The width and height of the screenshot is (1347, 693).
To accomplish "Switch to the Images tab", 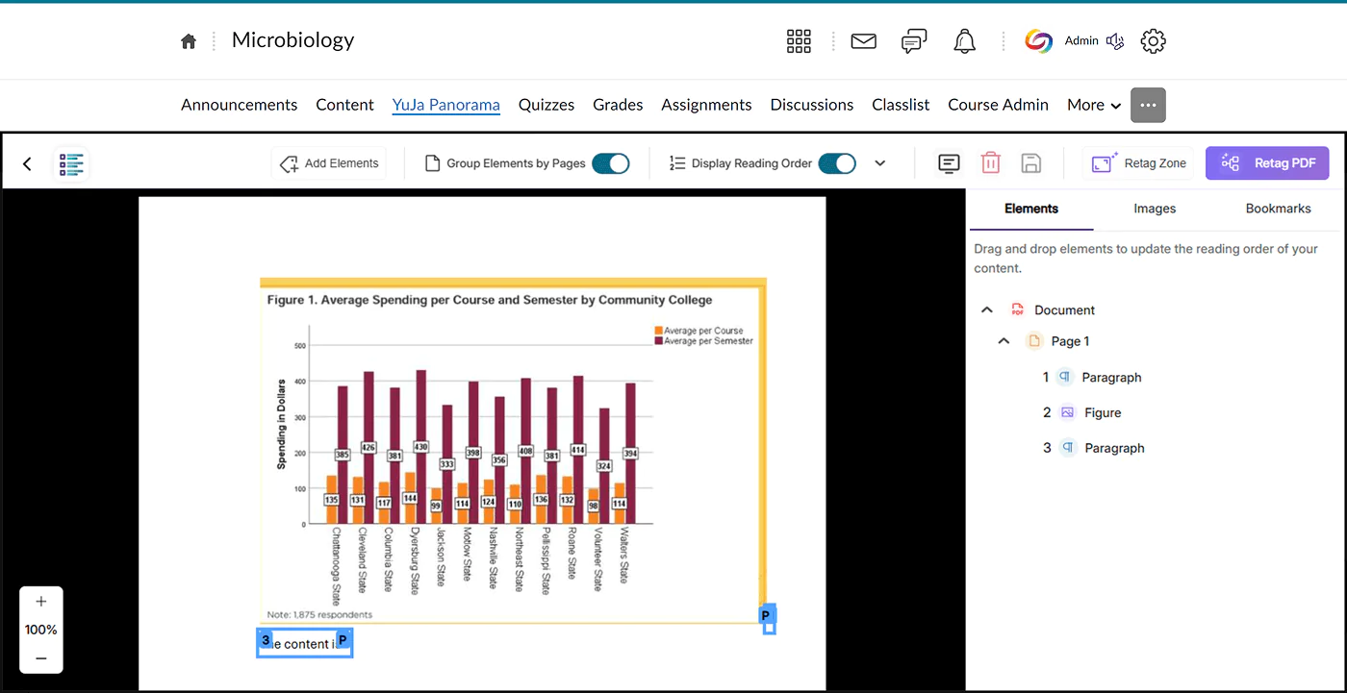I will click(1155, 209).
